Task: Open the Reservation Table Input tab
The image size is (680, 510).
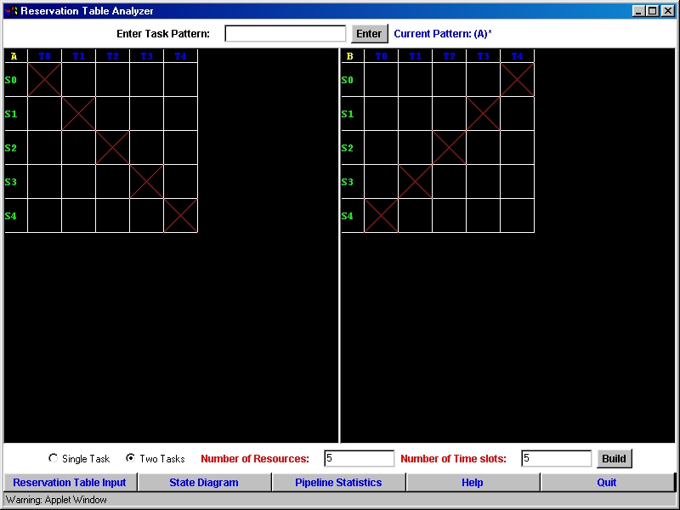Action: [70, 483]
